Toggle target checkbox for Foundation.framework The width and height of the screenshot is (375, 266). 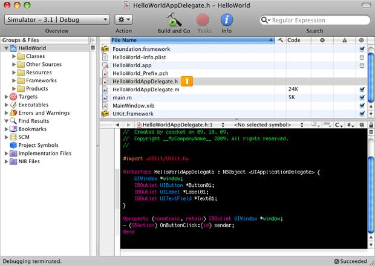pos(362,49)
